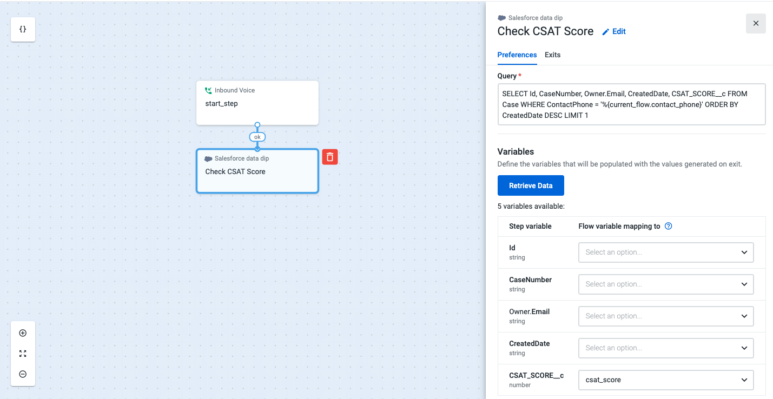Click the Inbound Voice phone icon
This screenshot has height=399, width=773.
(208, 90)
